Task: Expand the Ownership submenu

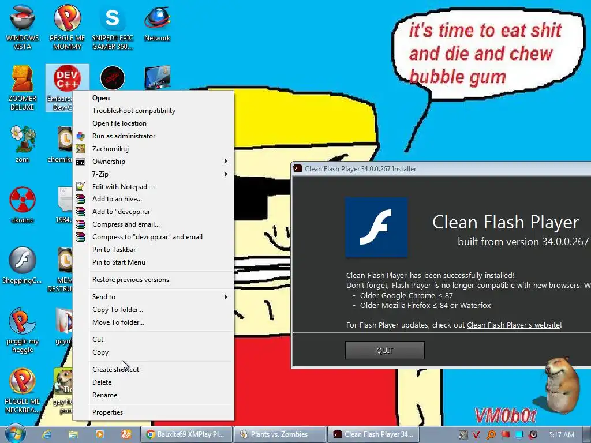Action: click(153, 162)
